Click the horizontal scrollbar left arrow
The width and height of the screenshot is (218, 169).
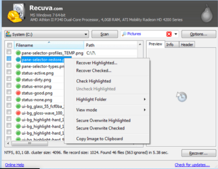click(x=8, y=144)
